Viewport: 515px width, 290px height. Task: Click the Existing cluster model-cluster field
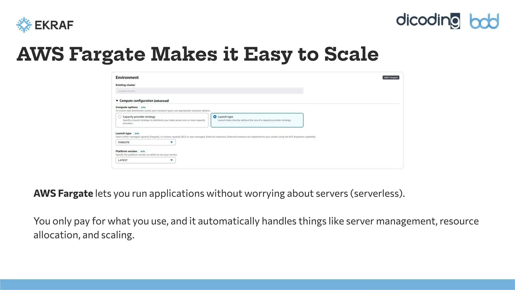209,91
